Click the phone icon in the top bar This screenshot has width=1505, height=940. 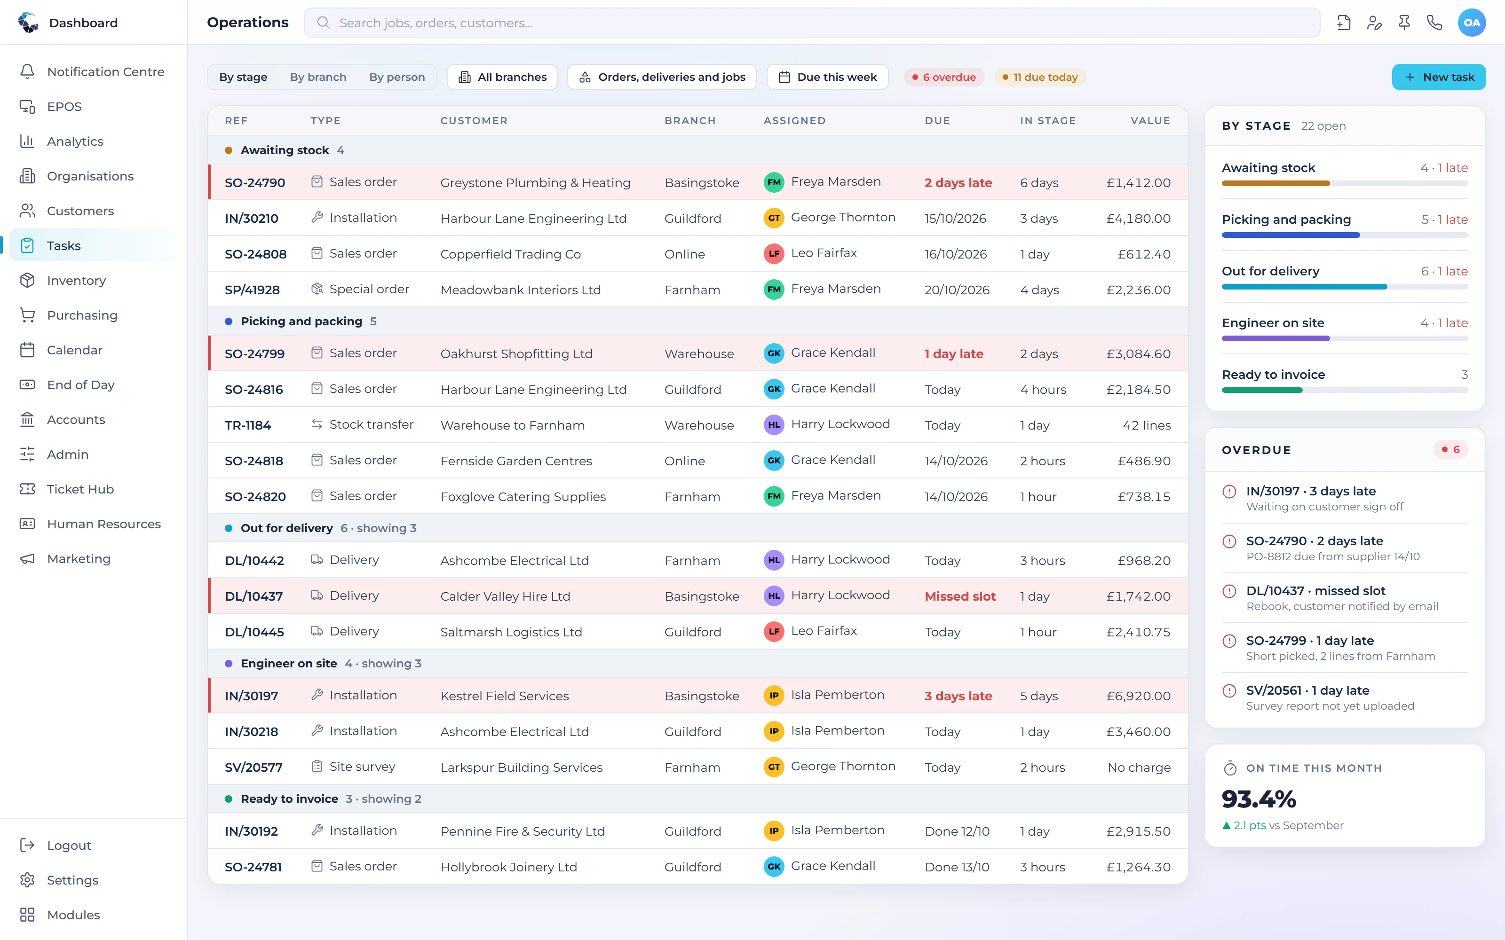pos(1434,23)
